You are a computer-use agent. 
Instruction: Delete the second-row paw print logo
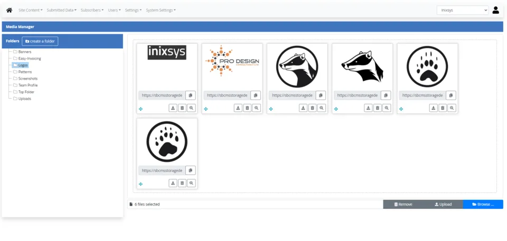click(x=182, y=183)
